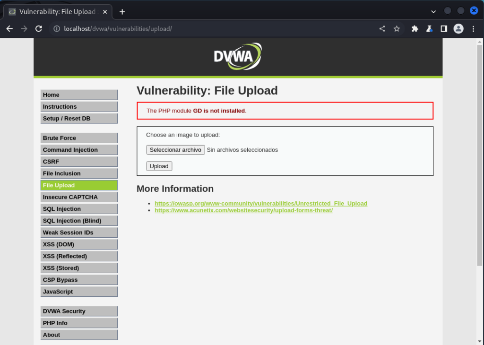Open the Brute Force page

tap(79, 138)
